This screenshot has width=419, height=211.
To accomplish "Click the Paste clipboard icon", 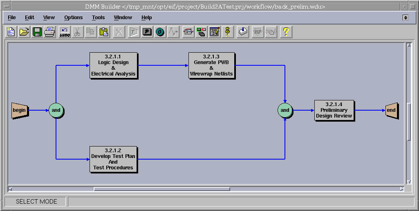I will click(x=104, y=32).
